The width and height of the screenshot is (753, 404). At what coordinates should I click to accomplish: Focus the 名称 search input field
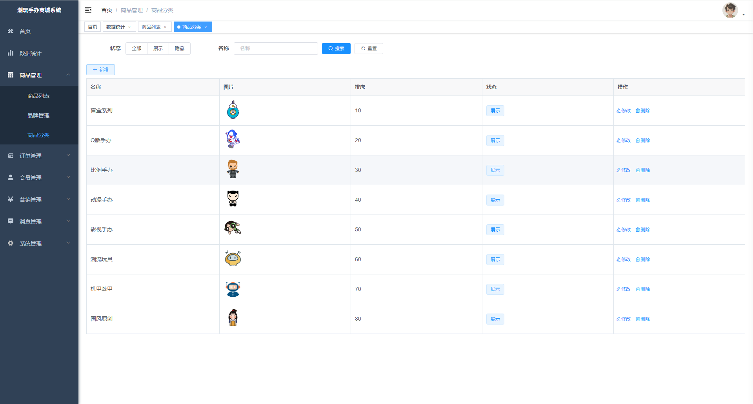[276, 49]
